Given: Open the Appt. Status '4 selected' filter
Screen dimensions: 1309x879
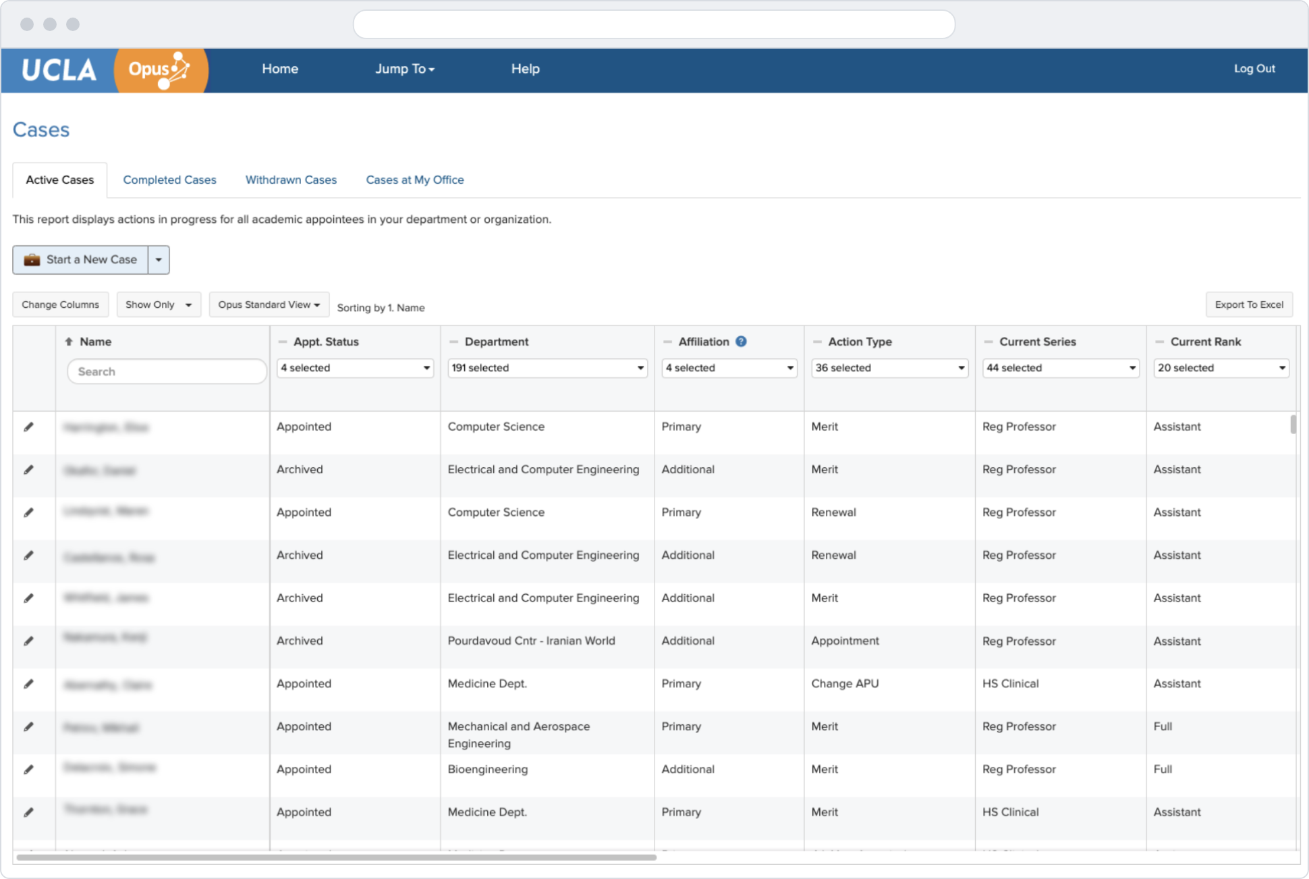Looking at the screenshot, I should [355, 368].
